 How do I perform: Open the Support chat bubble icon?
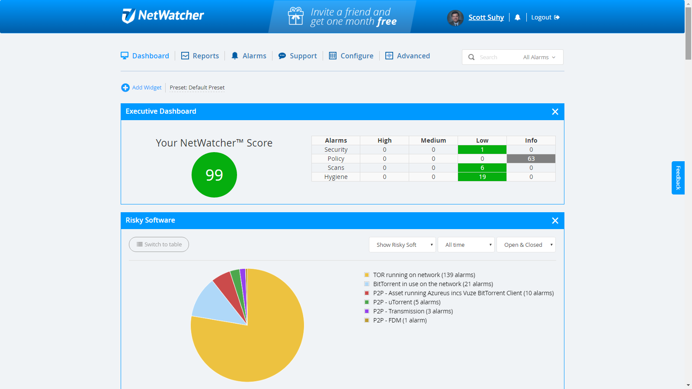click(282, 55)
